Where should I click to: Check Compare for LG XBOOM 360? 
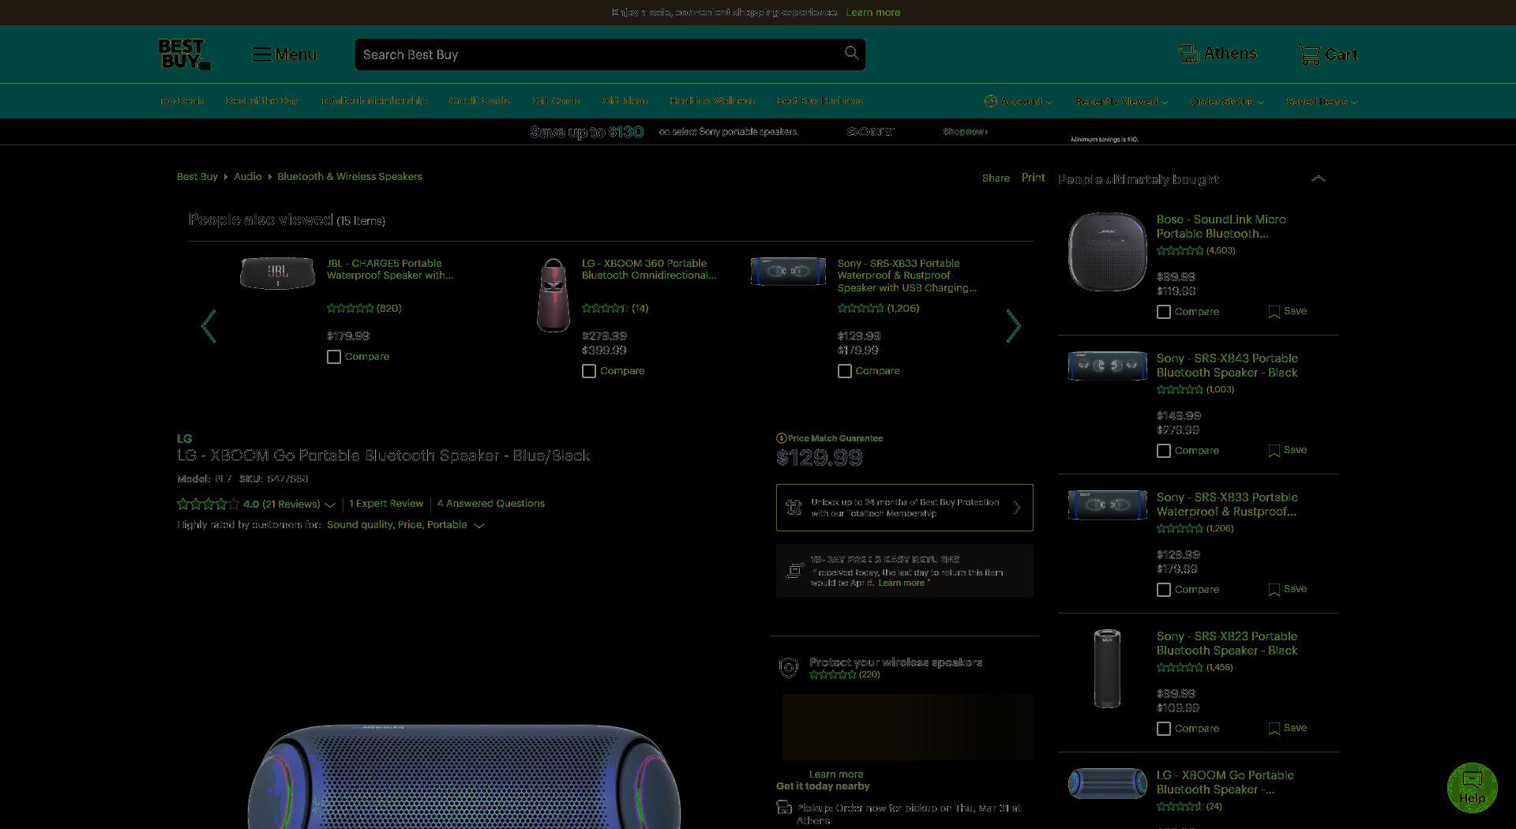click(x=589, y=371)
